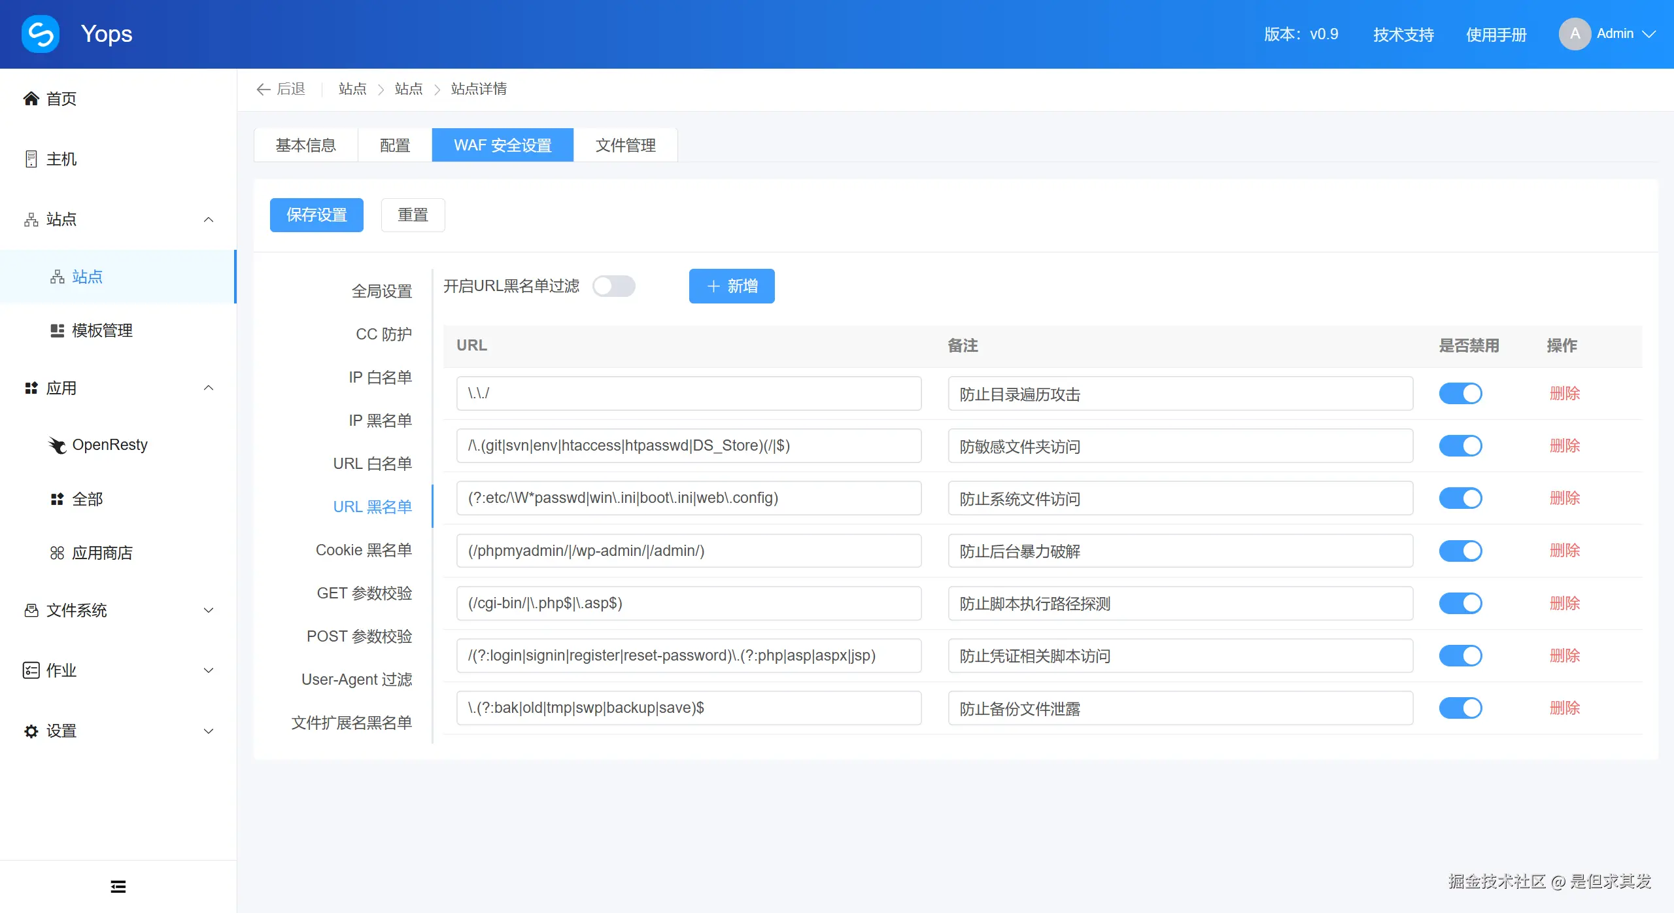Click the OpenResty bird icon
1674x913 pixels.
tap(58, 445)
